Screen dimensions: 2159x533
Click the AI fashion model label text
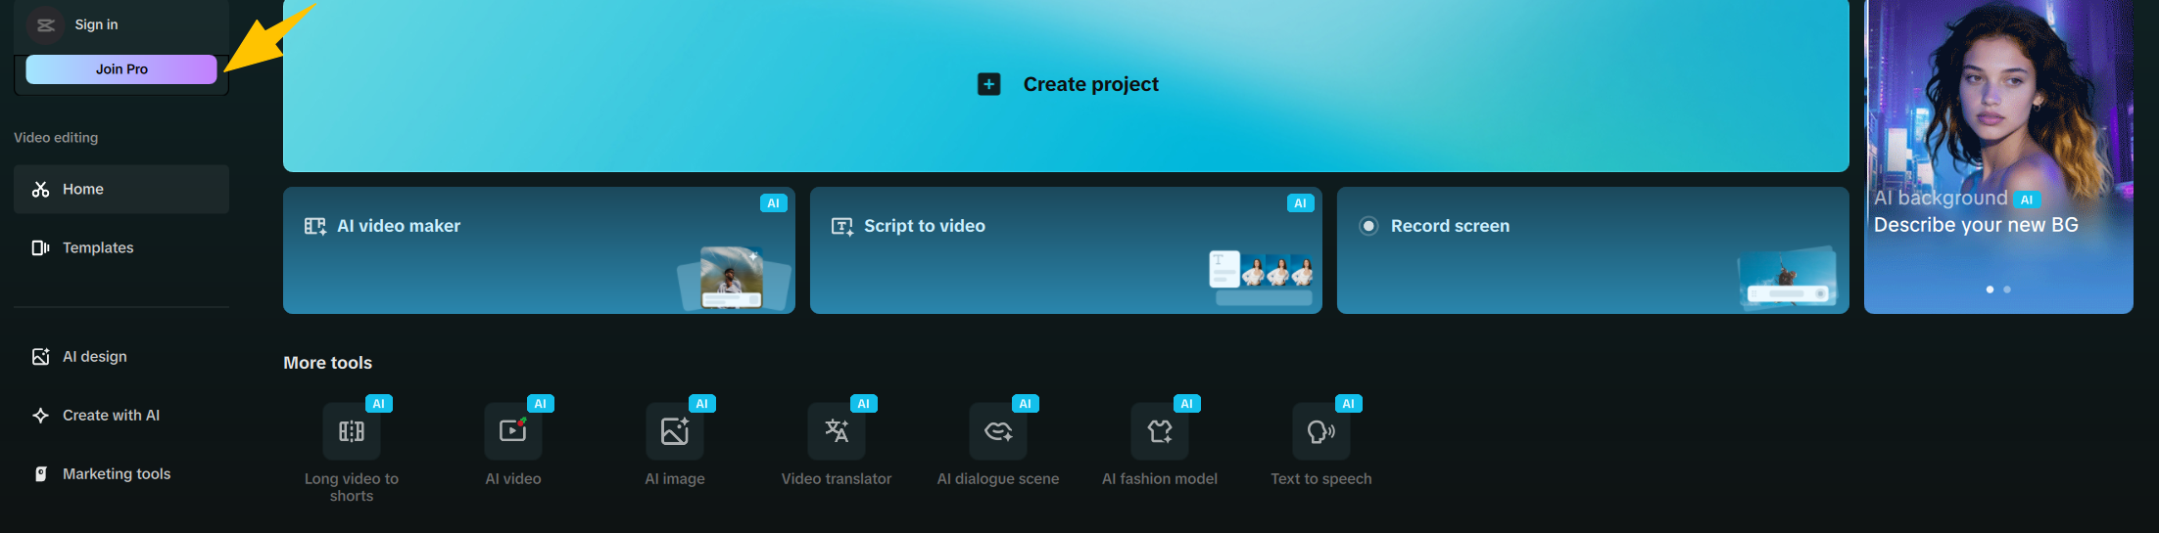pyautogui.click(x=1160, y=478)
